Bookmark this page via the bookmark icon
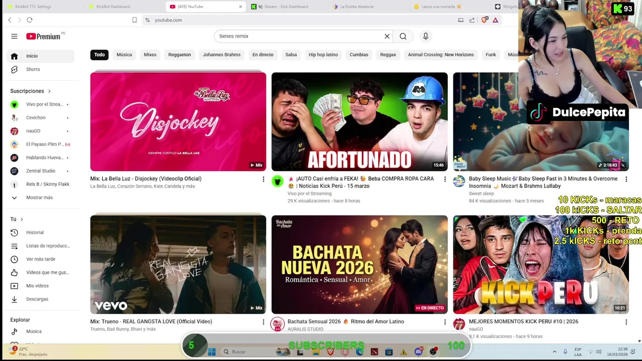 (x=134, y=20)
